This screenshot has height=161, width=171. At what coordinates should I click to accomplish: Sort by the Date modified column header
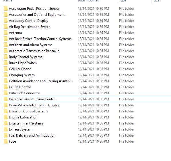pos(88,1)
